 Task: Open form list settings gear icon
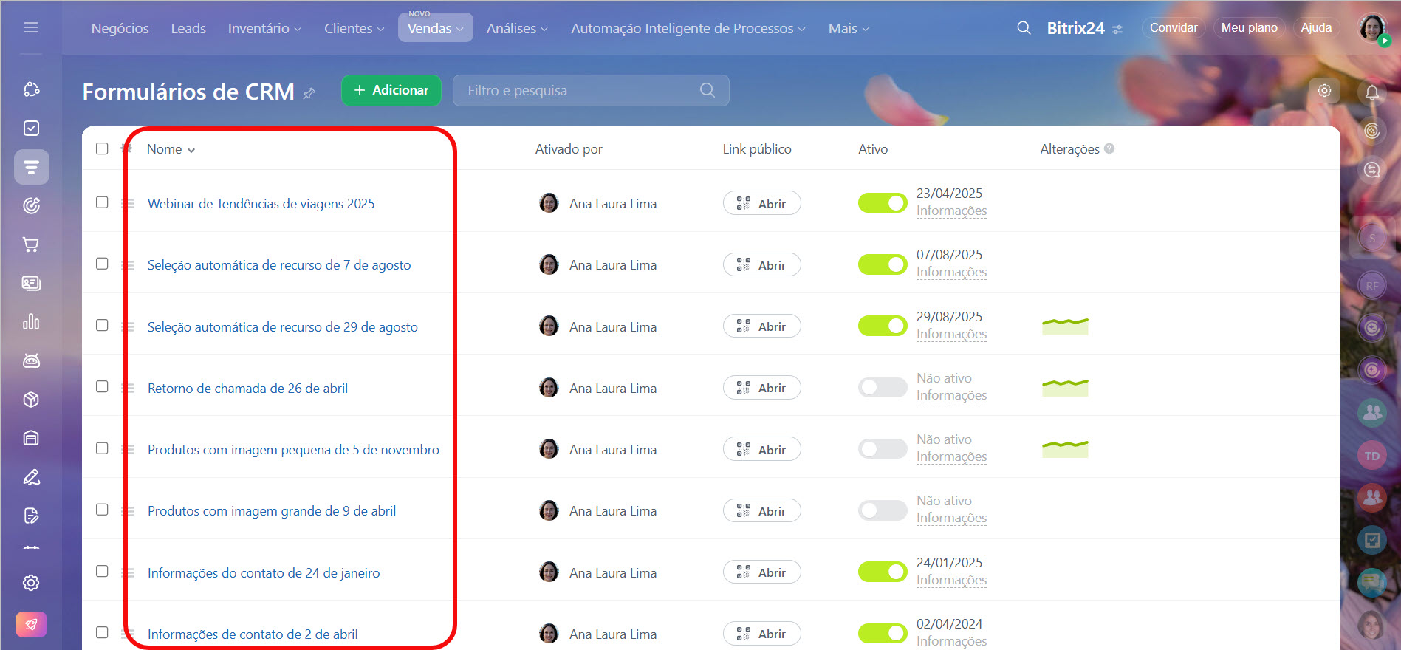pyautogui.click(x=1324, y=91)
